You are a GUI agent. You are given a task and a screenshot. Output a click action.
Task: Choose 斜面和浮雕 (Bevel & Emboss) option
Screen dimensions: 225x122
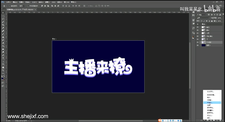click(212, 95)
